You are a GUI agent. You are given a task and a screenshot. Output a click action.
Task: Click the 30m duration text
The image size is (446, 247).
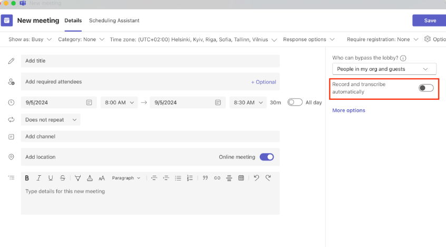[275, 102]
